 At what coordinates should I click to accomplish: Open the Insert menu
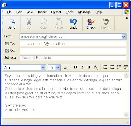coord(42,12)
